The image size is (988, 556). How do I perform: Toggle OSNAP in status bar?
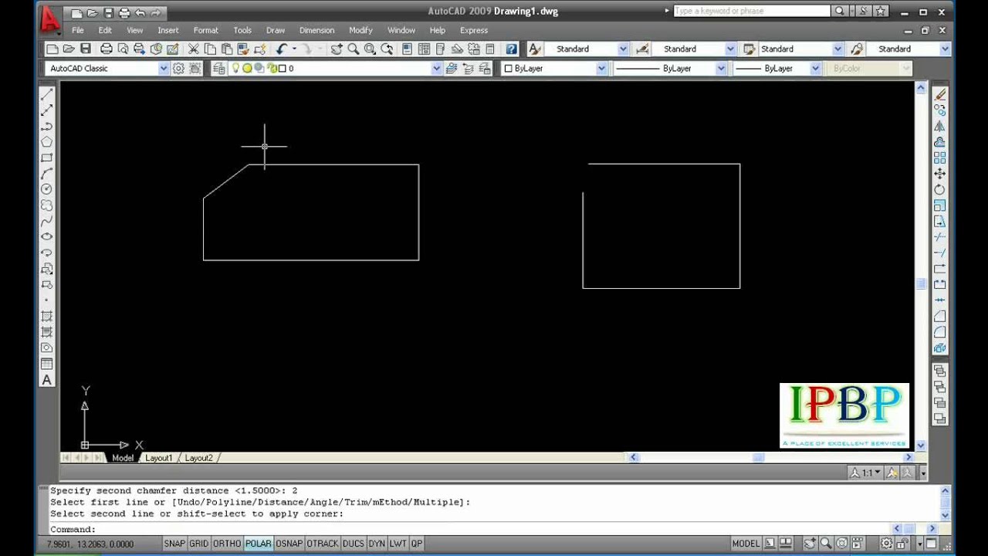pyautogui.click(x=289, y=544)
